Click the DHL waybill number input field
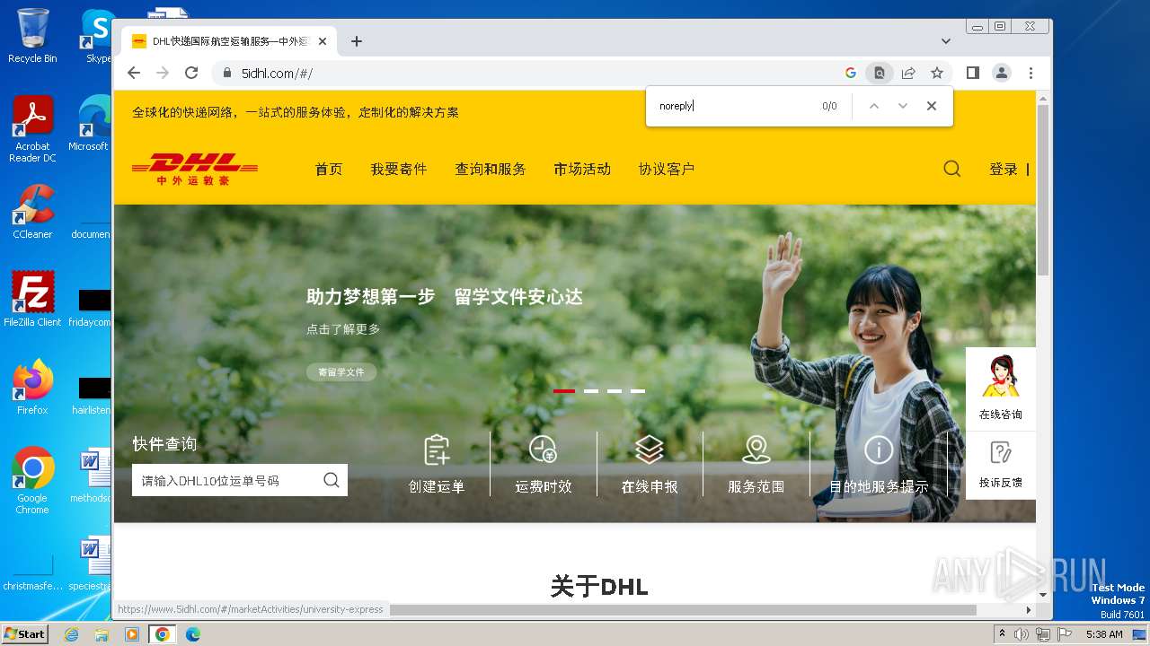 point(225,480)
